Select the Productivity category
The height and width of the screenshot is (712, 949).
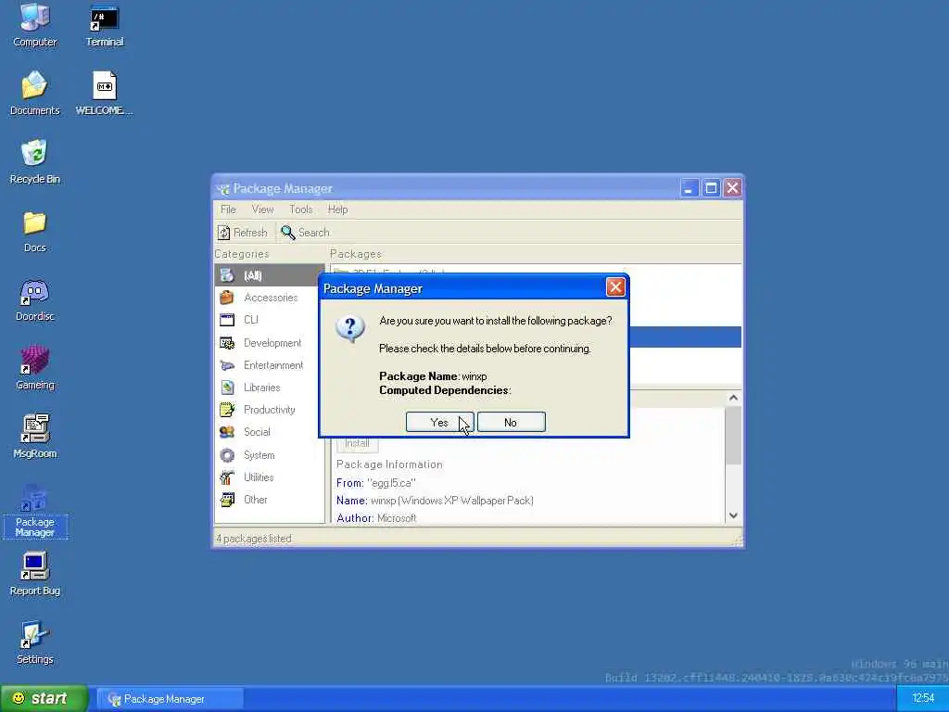[x=270, y=410]
